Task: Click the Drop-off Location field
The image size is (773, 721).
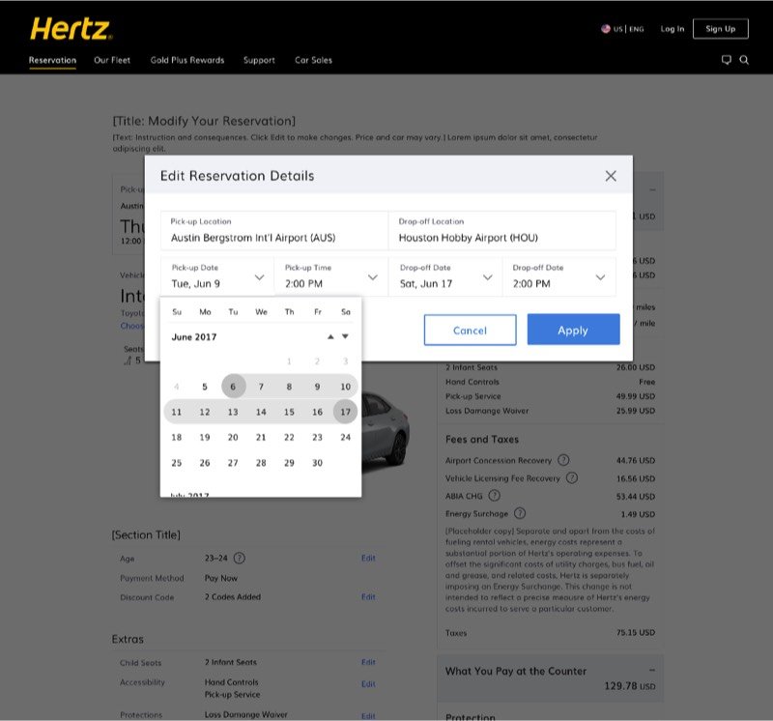Action: click(502, 230)
